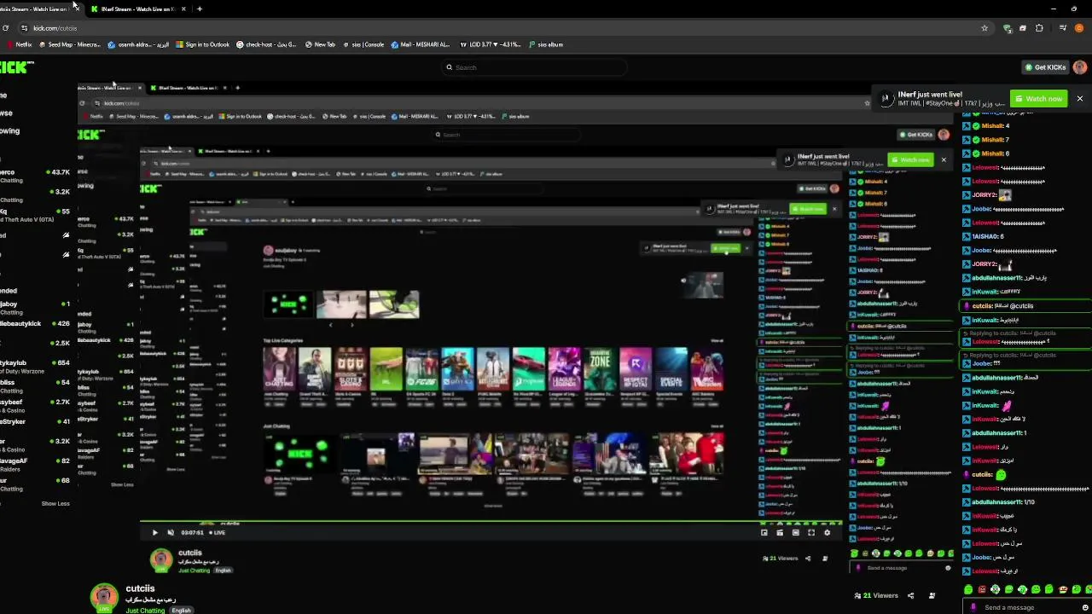The height and width of the screenshot is (614, 1092).
Task: Open the settings gear in the streamed control bar
Action: 827,533
